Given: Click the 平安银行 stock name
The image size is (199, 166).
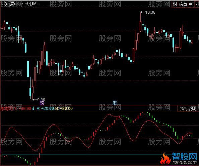Looking at the screenshot, I should click(x=30, y=4).
